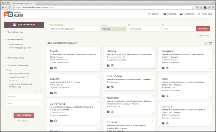Viewport: 216px width, 132px height.
Task: Star the Mychi candidate card
Action: pos(98,49)
